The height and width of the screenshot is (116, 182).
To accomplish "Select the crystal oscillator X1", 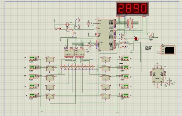I will tap(88, 24).
